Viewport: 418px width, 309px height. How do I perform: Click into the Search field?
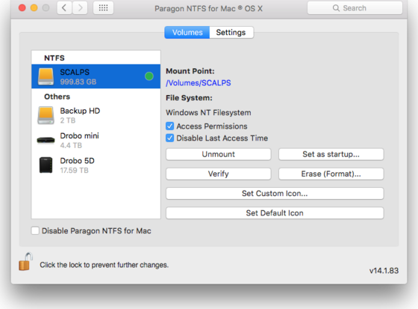pyautogui.click(x=355, y=8)
